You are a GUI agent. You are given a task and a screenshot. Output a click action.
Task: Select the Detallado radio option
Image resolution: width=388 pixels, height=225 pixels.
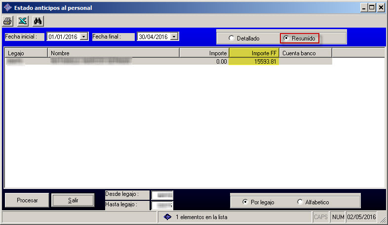point(232,38)
